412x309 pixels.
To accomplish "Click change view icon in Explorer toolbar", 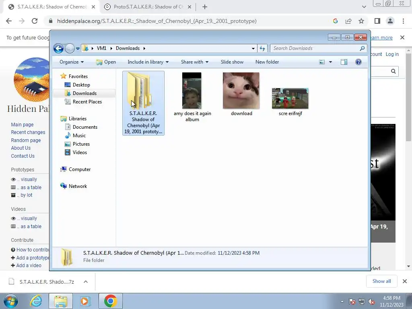I will [322, 62].
